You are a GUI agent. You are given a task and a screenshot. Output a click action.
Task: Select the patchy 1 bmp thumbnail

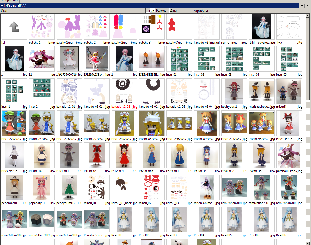42,27
